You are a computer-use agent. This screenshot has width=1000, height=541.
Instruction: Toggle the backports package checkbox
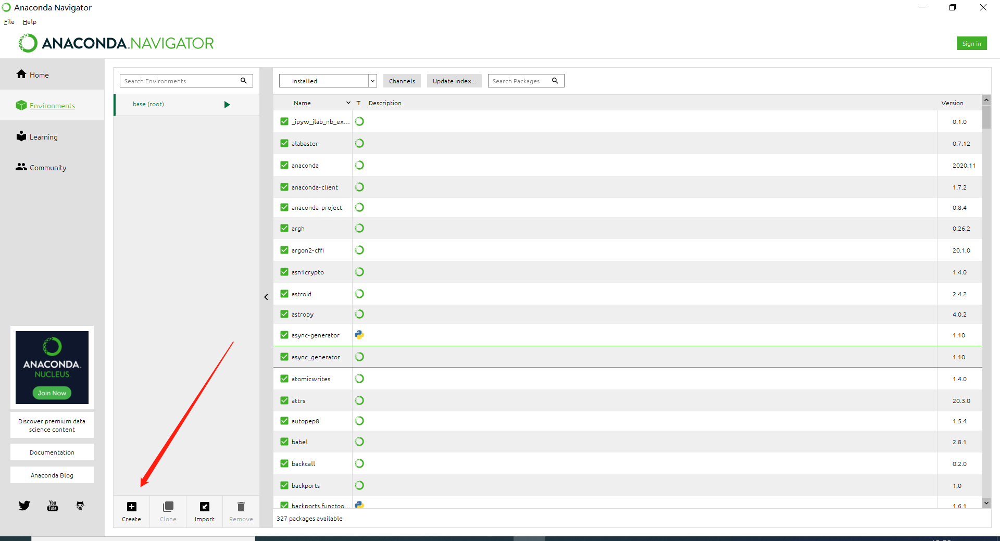pyautogui.click(x=284, y=485)
